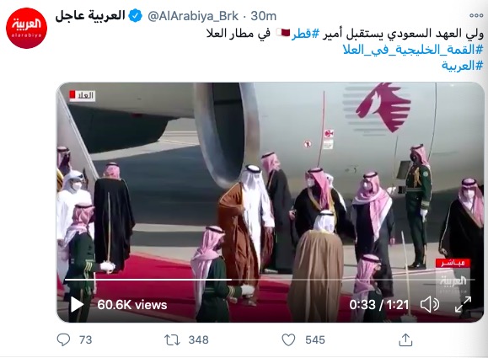Screen dimensions: 488x358
Task: Click the 348 retweet count
Action: [x=199, y=340]
